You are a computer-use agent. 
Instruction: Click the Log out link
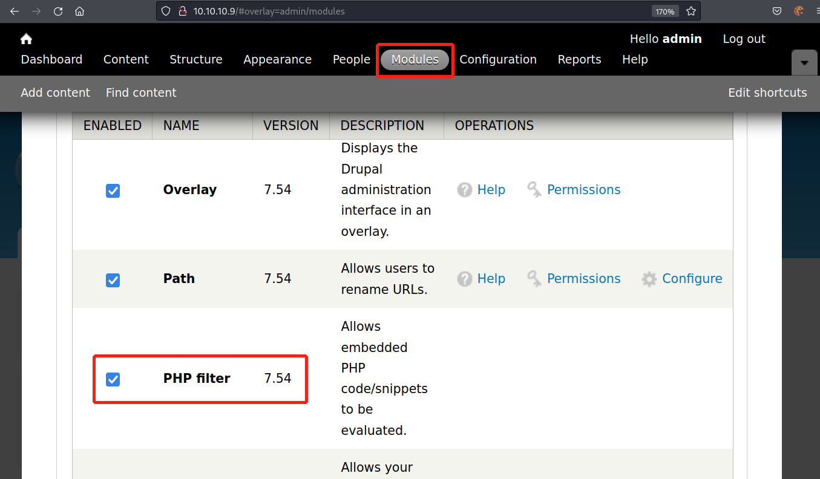(744, 39)
